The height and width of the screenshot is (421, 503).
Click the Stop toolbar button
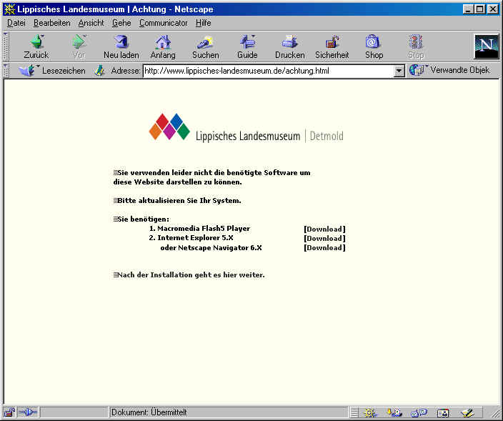pyautogui.click(x=416, y=47)
